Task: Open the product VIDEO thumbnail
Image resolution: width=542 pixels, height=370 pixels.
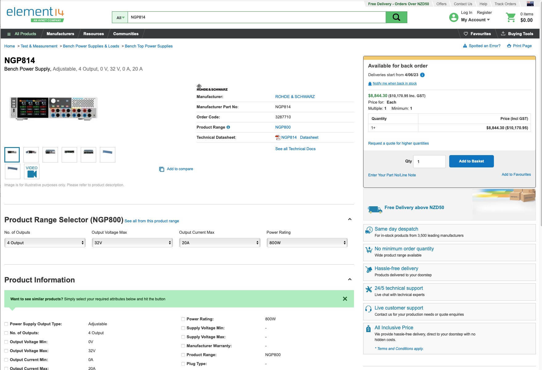Action: click(x=32, y=171)
